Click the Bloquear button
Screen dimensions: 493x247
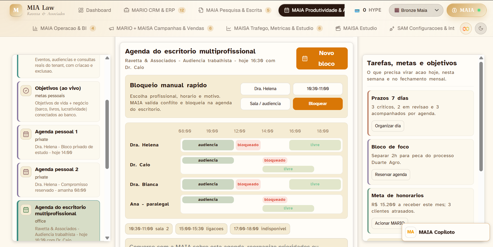click(318, 104)
